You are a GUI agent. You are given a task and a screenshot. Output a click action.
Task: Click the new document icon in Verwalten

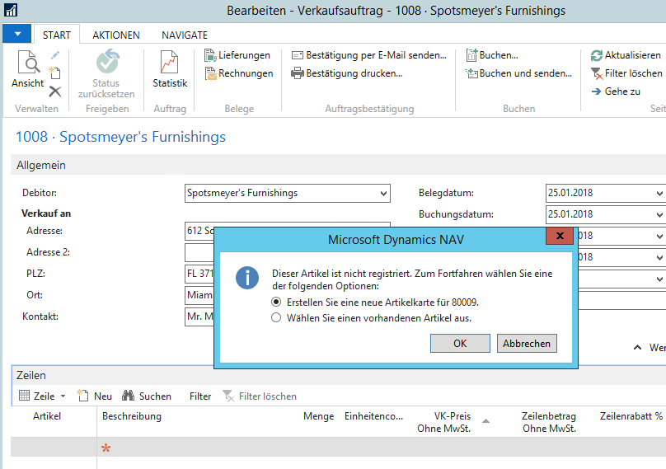point(54,73)
